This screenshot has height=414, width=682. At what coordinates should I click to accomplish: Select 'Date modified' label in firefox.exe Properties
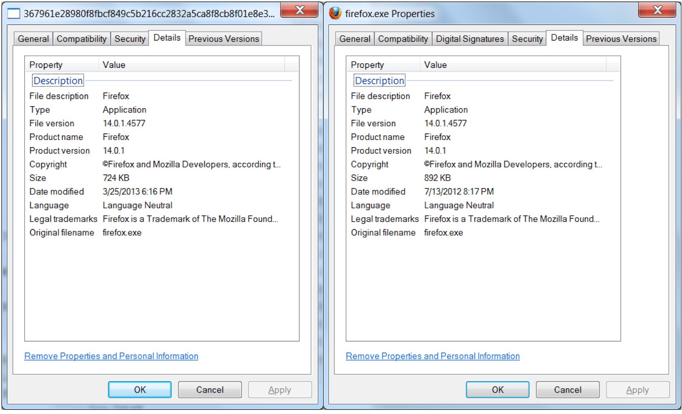click(x=378, y=191)
